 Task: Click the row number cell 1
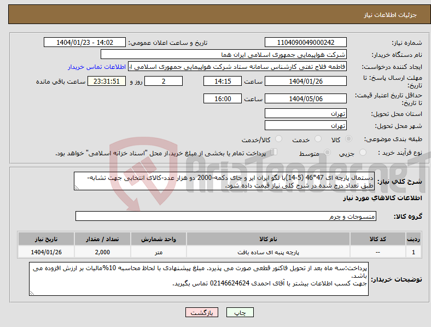coord(413,252)
